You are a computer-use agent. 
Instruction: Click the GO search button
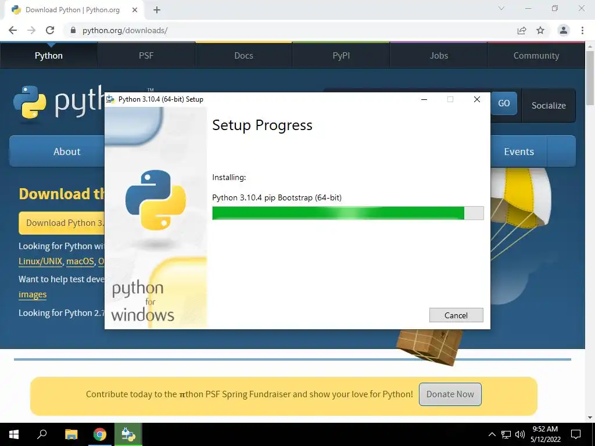pyautogui.click(x=504, y=103)
